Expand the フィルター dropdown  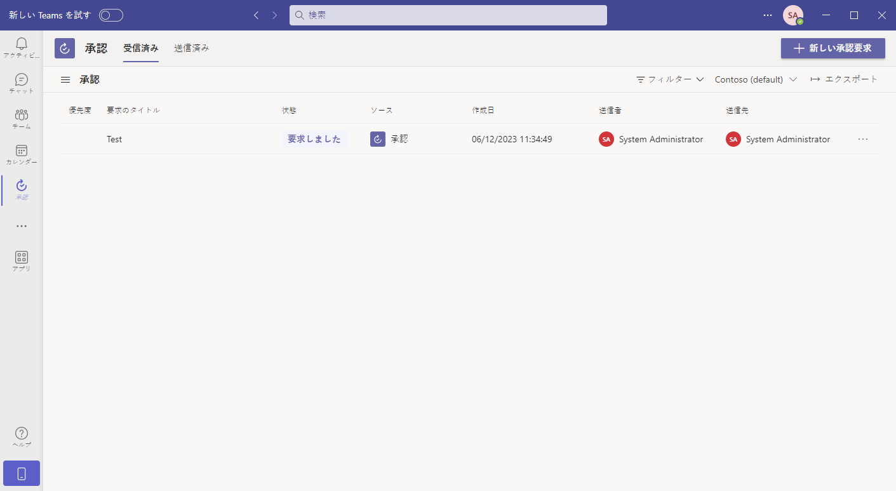pyautogui.click(x=670, y=79)
